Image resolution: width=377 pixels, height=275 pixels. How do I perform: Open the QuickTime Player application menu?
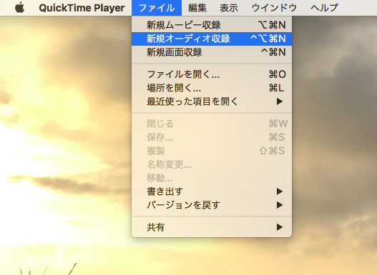coord(82,8)
